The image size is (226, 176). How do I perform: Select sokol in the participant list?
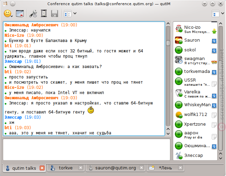[195, 50]
